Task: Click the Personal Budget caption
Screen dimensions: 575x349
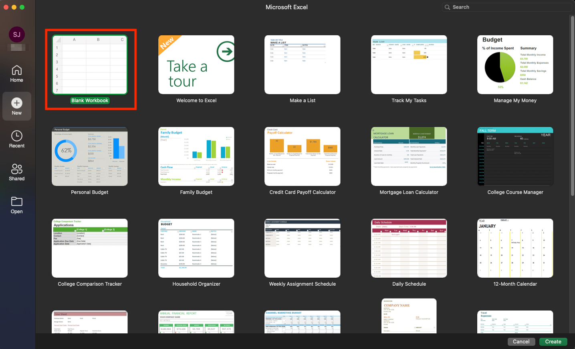Action: tap(90, 192)
